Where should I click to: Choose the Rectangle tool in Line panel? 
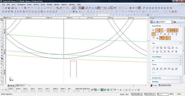click(169, 48)
